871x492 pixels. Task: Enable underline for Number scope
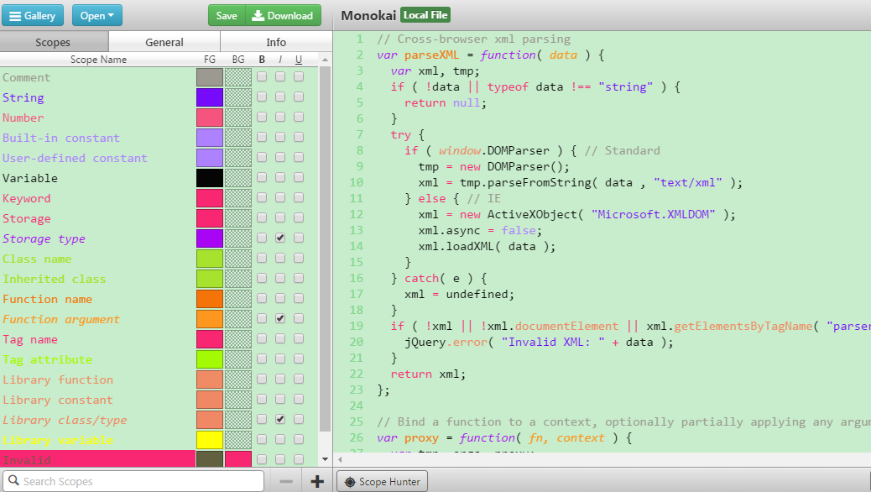tap(299, 117)
